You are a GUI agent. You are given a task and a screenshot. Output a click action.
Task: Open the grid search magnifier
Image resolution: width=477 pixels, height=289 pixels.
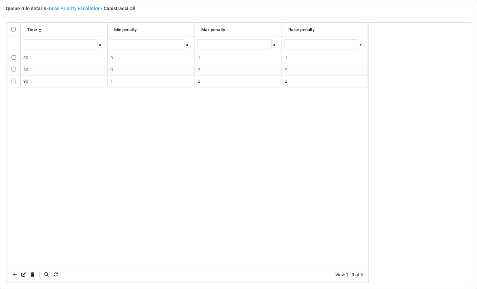47,274
